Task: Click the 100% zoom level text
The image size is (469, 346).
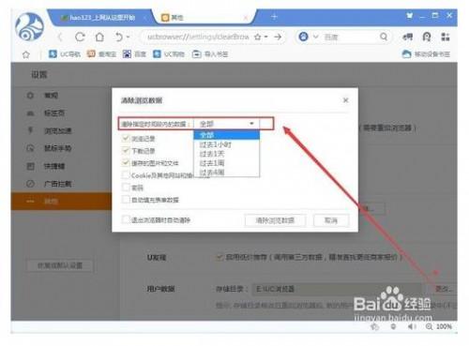Action: 444,326
